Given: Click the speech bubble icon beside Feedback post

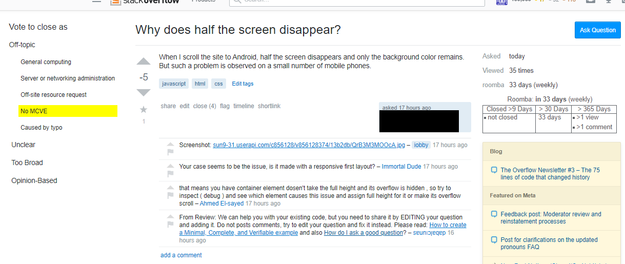Looking at the screenshot, I should (494, 214).
